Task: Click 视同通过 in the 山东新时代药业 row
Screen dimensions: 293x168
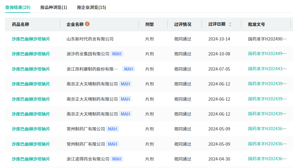Action: tap(183, 39)
